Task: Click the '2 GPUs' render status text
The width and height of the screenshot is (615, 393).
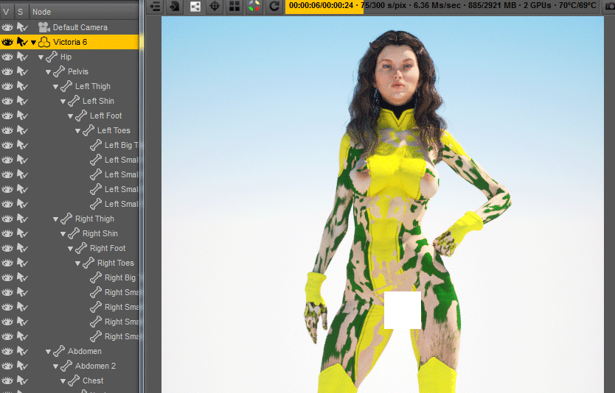Action: coord(543,5)
